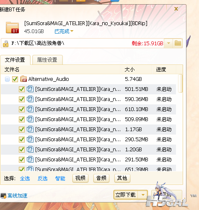Image resolution: width=199 pixels, height=210 pixels.
Task: Open the browse folder icon for download path
Action: click(x=178, y=43)
